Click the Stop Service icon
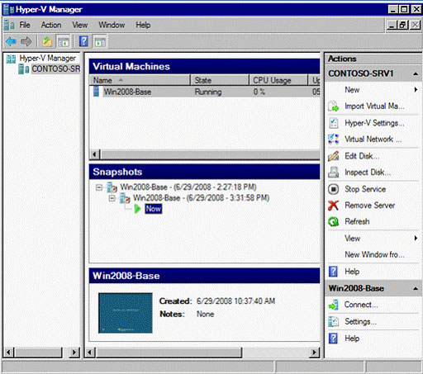The image size is (423, 374). pos(334,189)
